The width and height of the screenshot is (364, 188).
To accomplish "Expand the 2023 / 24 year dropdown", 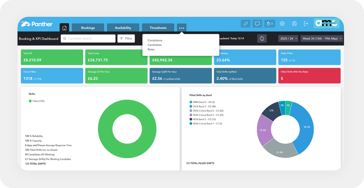I will [x=288, y=38].
